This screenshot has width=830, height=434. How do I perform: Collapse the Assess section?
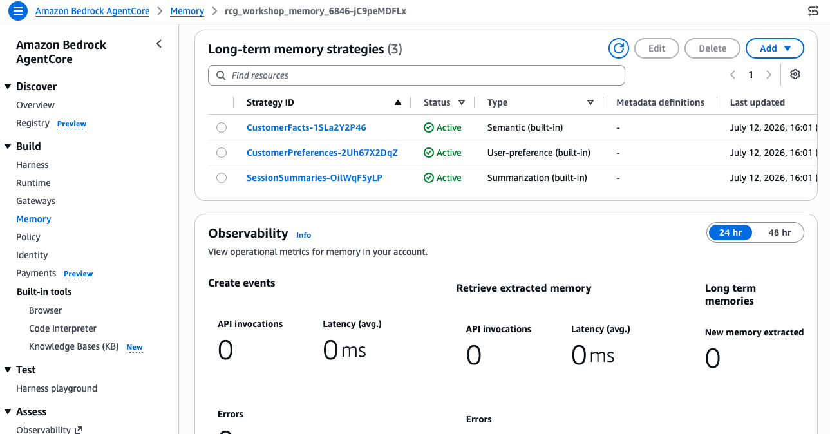pos(8,411)
